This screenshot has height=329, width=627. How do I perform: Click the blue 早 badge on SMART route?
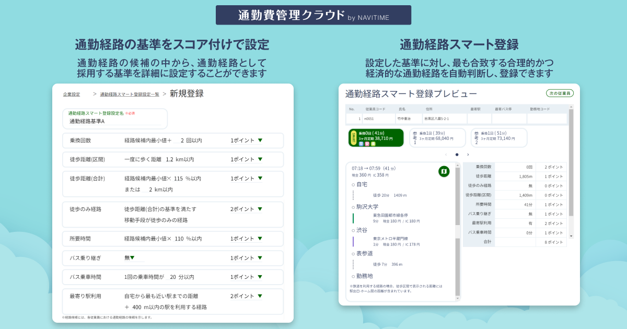point(361,144)
